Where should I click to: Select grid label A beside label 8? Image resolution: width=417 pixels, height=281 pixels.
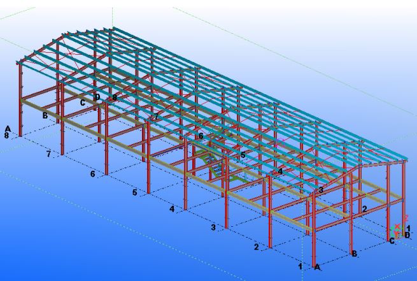pyautogui.click(x=8, y=127)
